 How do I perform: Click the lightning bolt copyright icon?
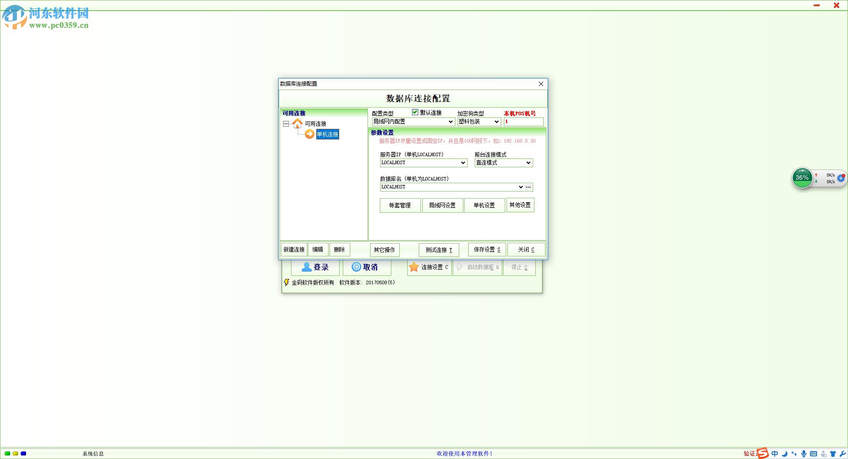[287, 282]
